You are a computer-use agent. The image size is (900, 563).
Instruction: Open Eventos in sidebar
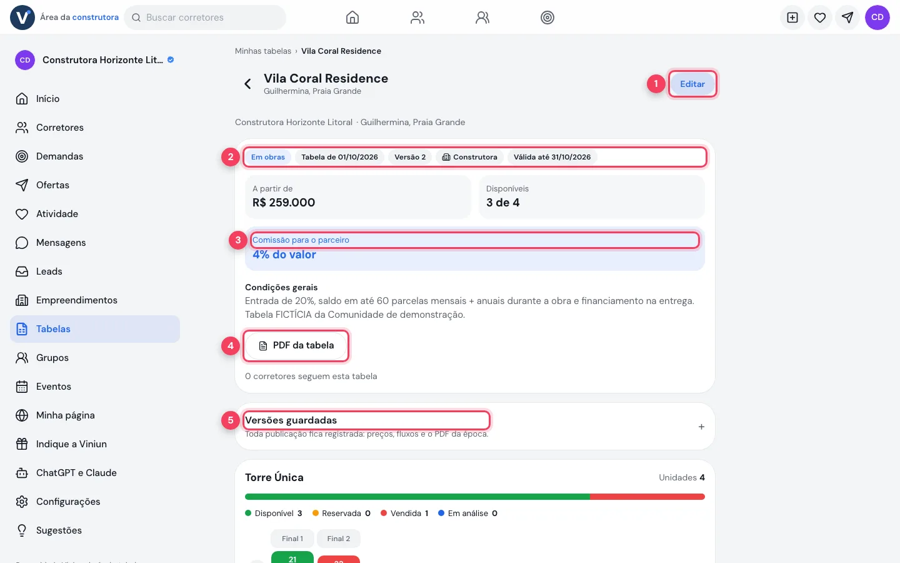click(x=95, y=387)
